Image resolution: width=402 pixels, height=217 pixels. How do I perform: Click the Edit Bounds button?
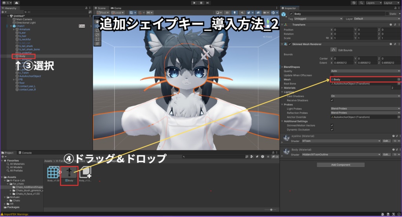[333, 50]
